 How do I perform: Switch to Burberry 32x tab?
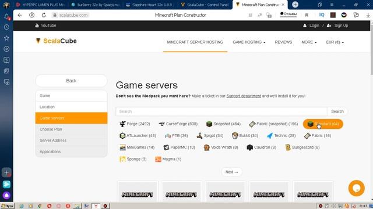96,5
